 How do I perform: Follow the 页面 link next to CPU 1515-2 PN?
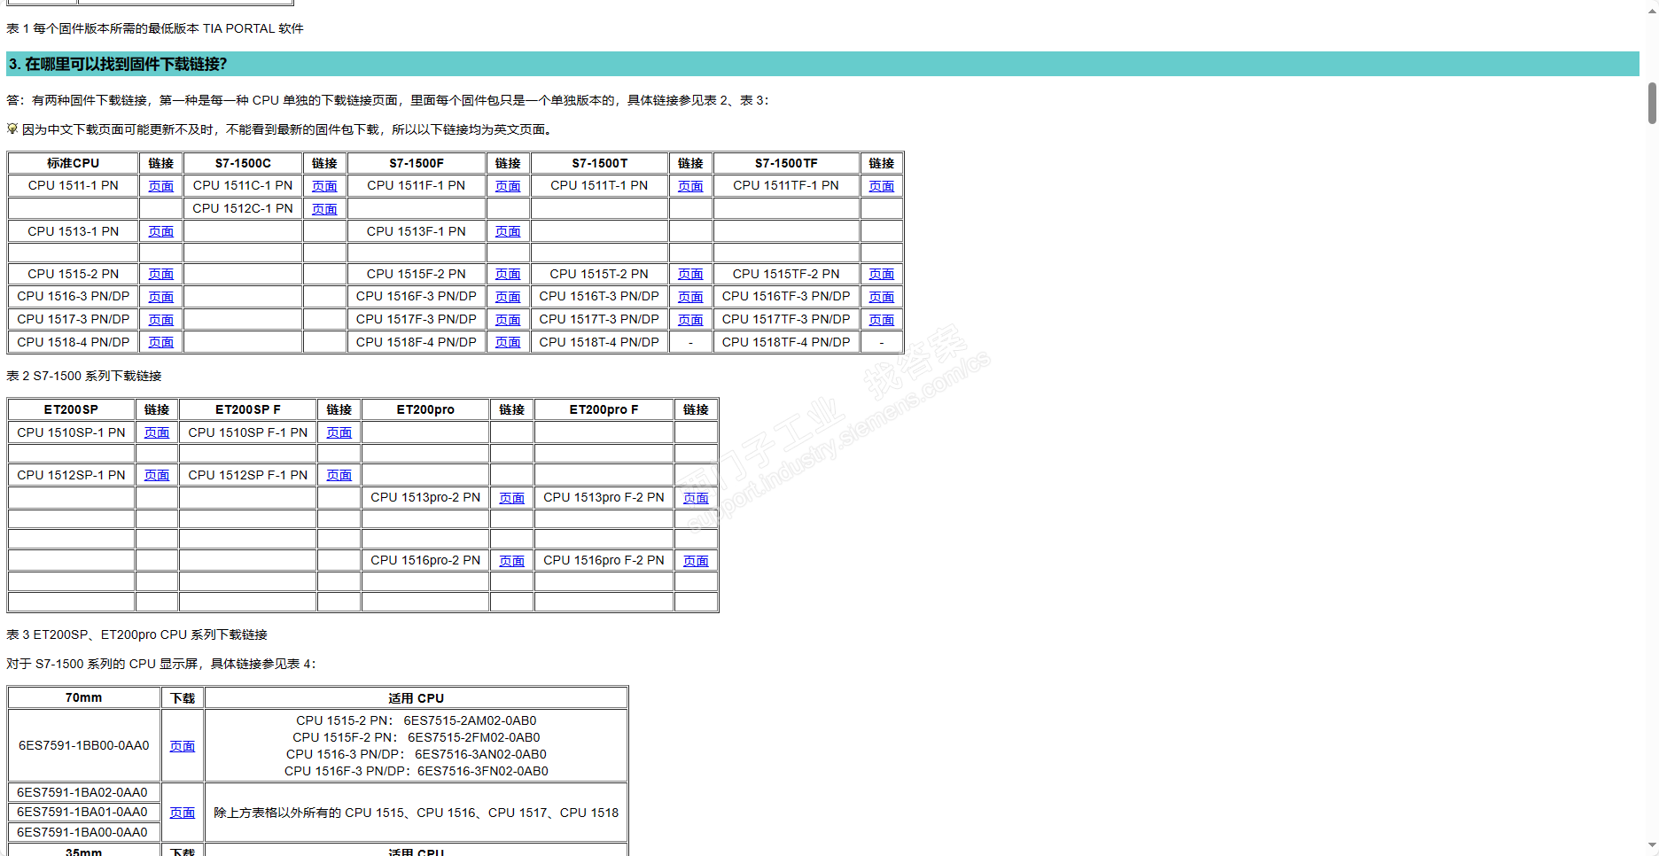(161, 274)
